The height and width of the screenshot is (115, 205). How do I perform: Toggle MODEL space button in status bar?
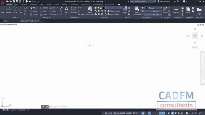pos(129,113)
